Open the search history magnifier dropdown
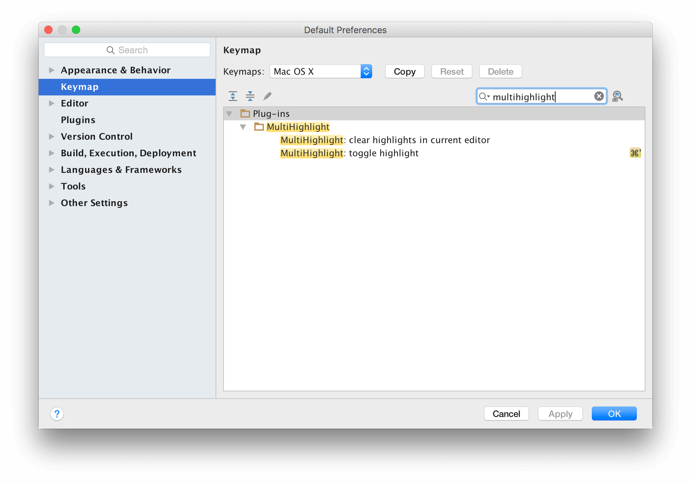Image resolution: width=691 pixels, height=484 pixels. (484, 96)
